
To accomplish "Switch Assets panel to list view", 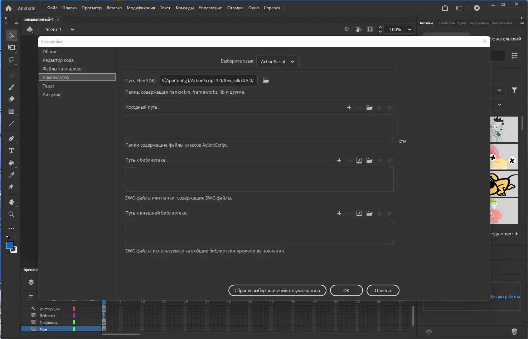I will [x=515, y=56].
